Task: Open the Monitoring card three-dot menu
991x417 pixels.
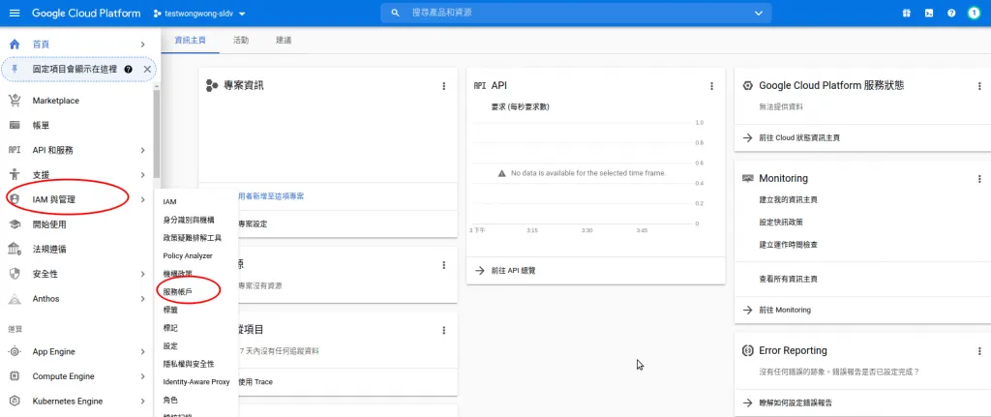Action: [x=979, y=179]
